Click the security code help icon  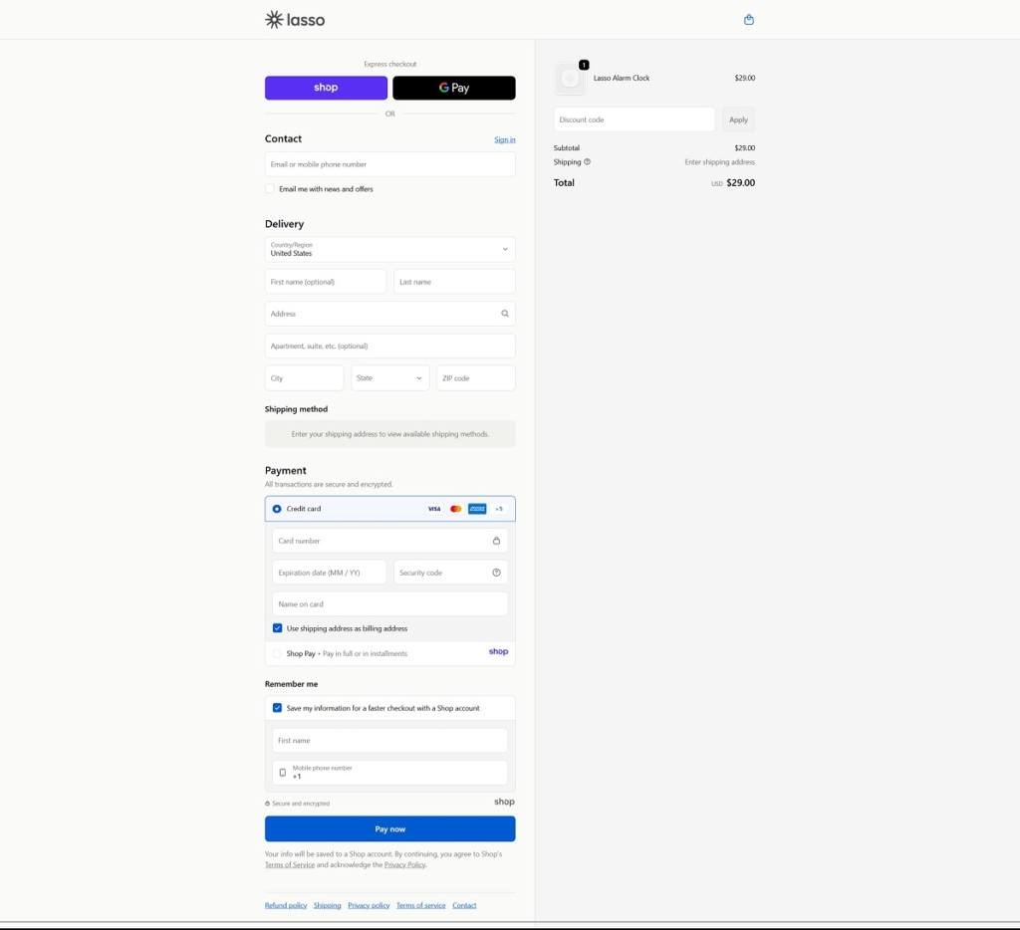(x=496, y=573)
